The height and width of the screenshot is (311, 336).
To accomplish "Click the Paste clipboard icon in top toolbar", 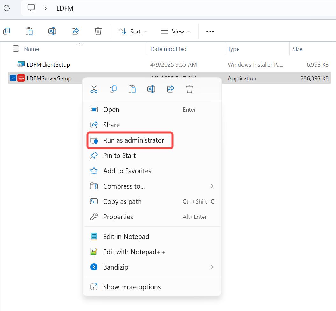I will click(29, 31).
